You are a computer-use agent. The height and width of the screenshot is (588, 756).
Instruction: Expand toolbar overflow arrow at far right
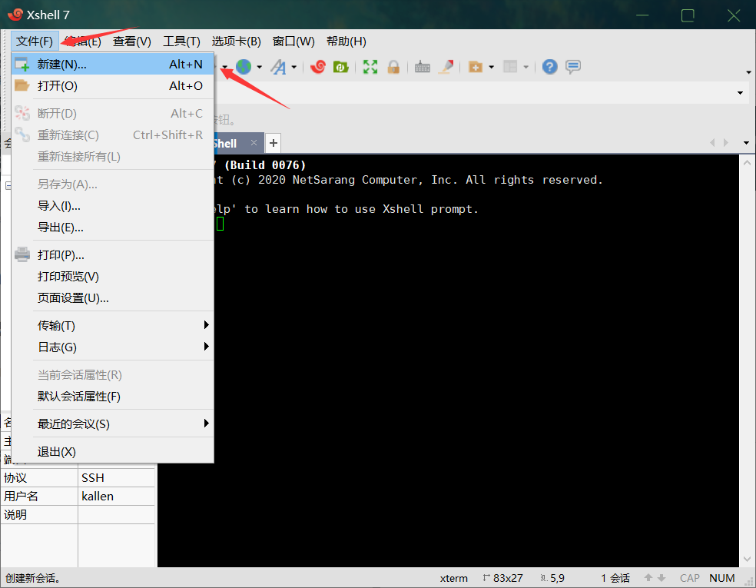tap(749, 72)
